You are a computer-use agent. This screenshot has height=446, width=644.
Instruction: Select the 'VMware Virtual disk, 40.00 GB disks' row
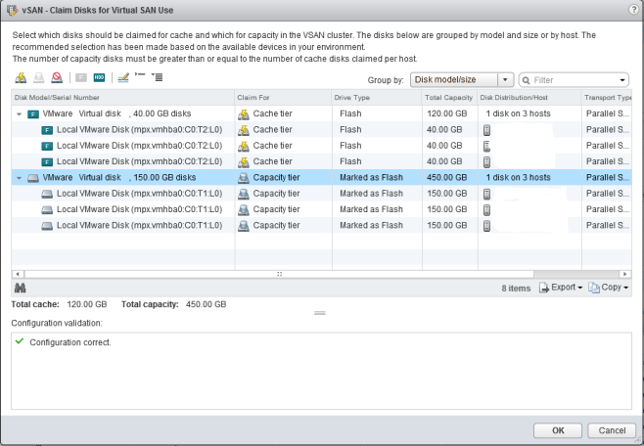[322, 113]
